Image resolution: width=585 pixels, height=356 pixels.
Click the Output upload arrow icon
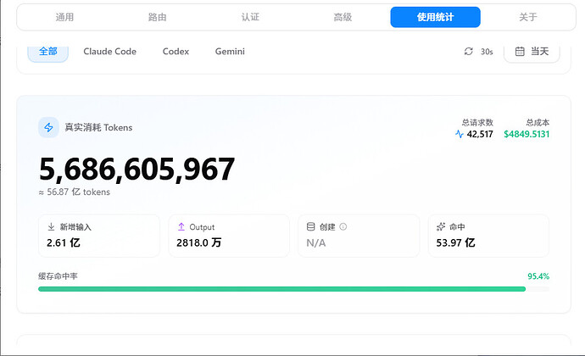pyautogui.click(x=181, y=226)
